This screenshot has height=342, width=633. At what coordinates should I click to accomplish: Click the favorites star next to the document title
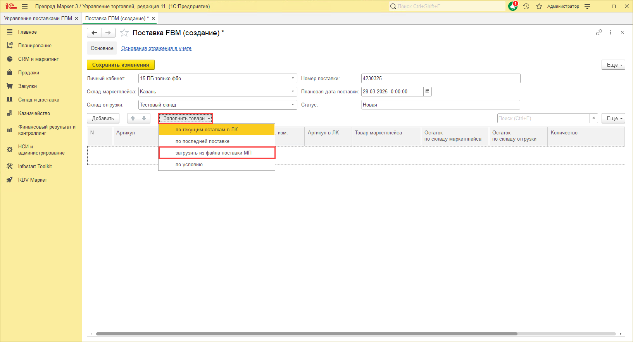[124, 33]
